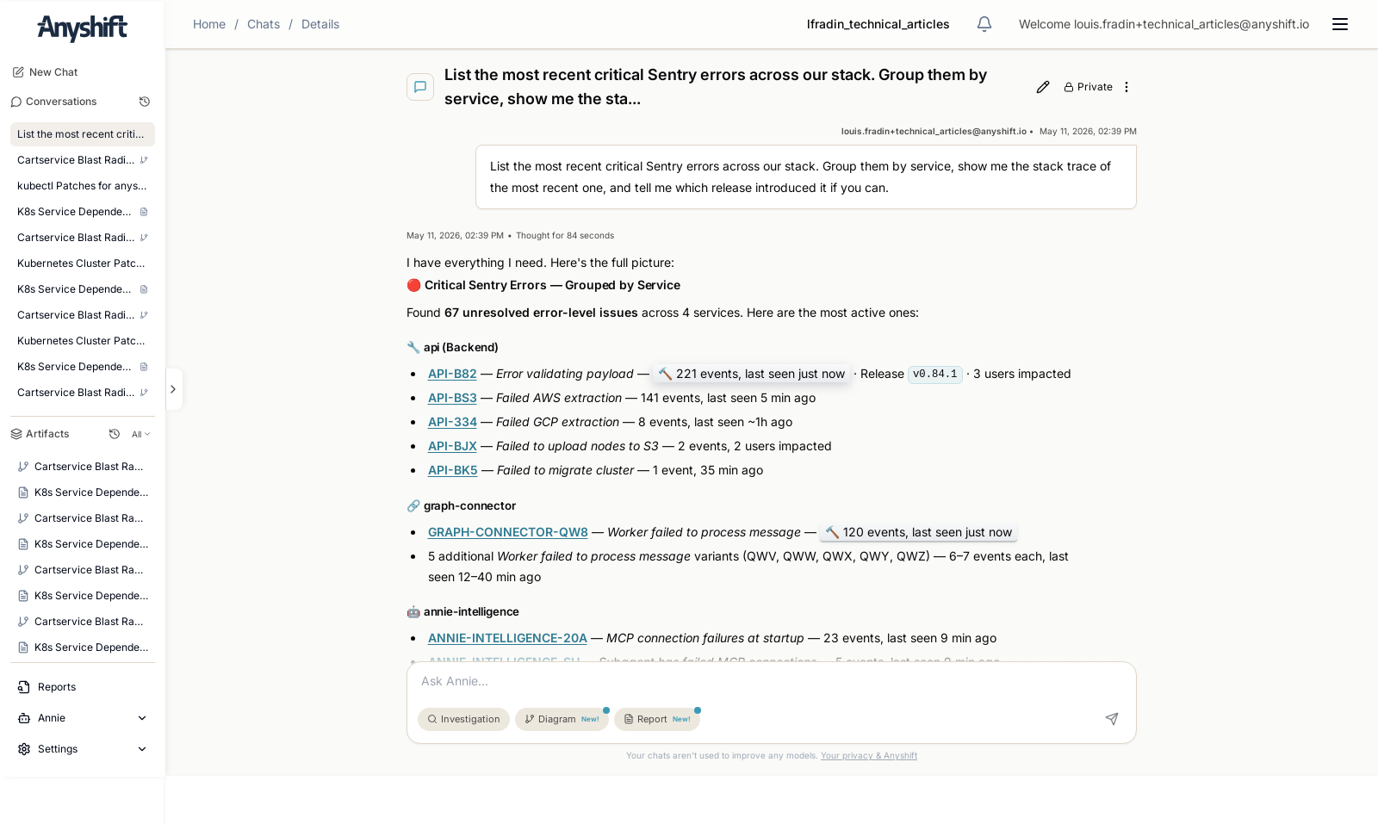This screenshot has width=1378, height=824.
Task: Open ANNIE-INTELLIGENCE-20A issue link
Action: tap(507, 638)
